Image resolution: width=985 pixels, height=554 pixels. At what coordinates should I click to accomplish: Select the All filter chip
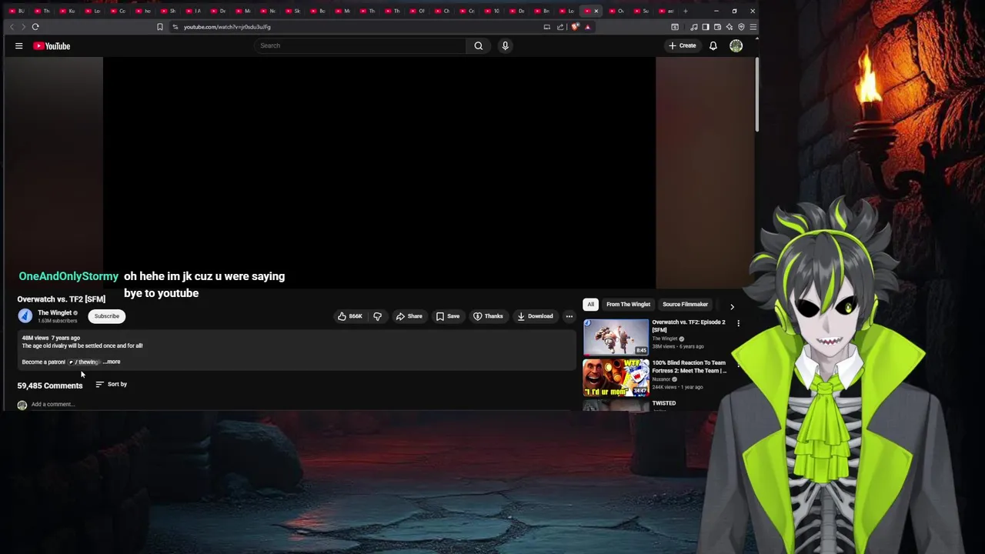[x=590, y=304]
